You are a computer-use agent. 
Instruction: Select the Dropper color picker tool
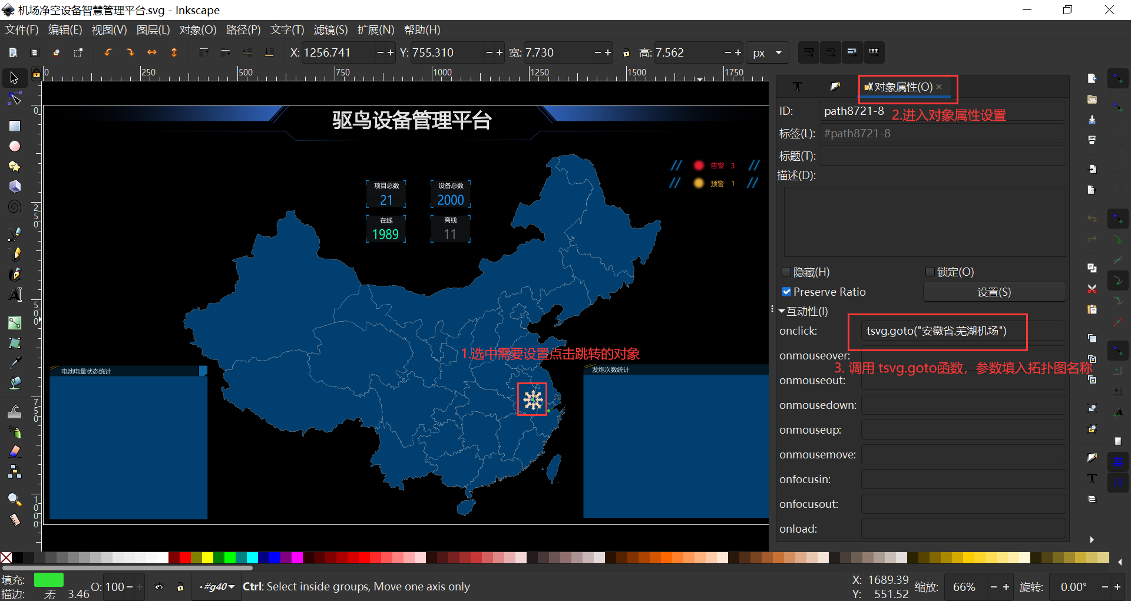pos(14,362)
